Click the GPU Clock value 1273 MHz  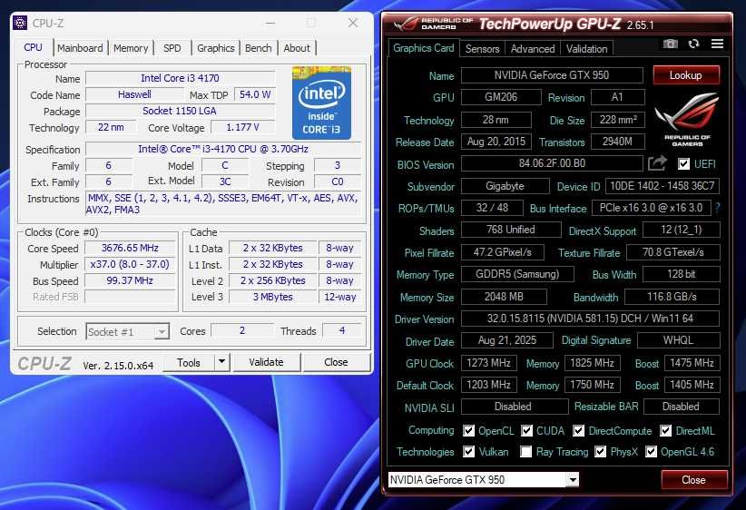tap(488, 363)
